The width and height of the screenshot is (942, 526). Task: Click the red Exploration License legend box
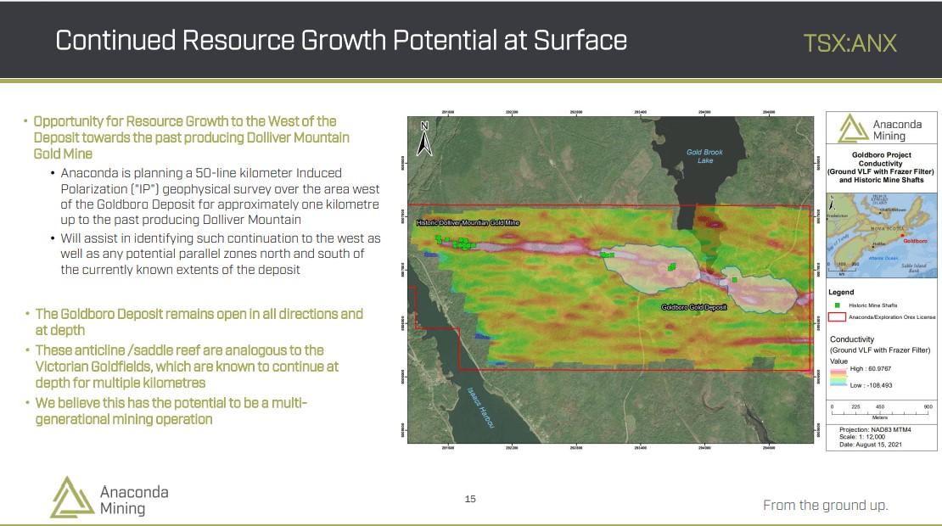(x=837, y=317)
